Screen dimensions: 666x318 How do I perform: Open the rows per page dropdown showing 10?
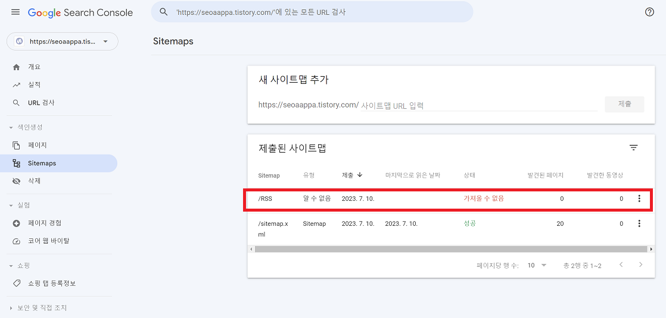tap(537, 266)
